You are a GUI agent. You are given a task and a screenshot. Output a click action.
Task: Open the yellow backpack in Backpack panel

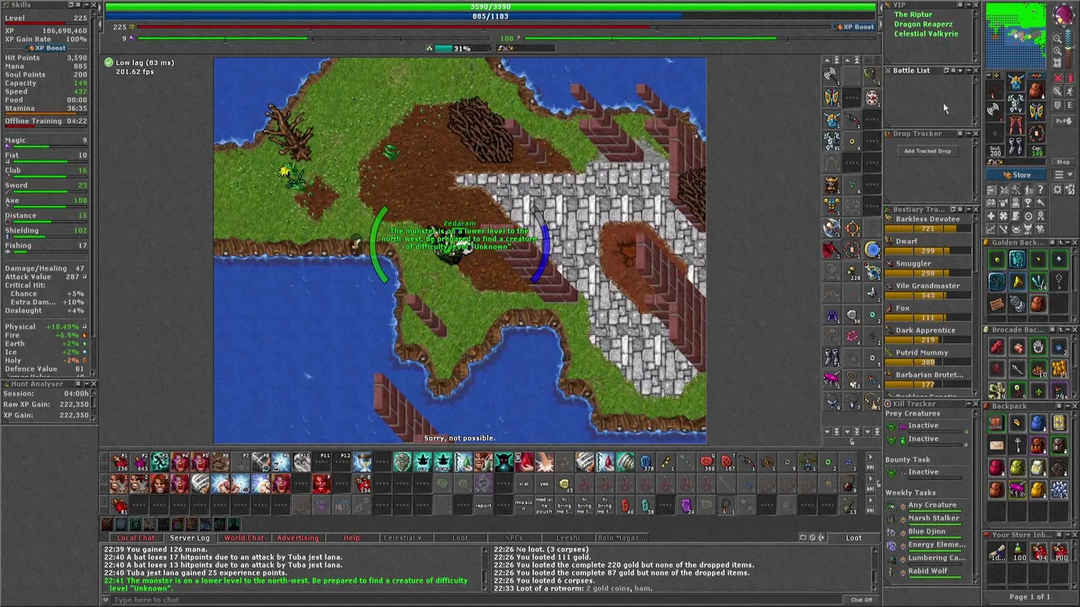pos(1038,490)
